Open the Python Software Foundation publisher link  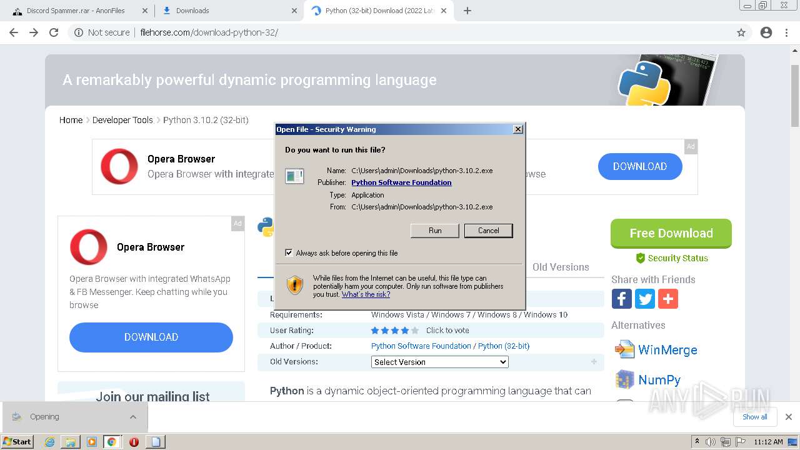click(x=401, y=182)
